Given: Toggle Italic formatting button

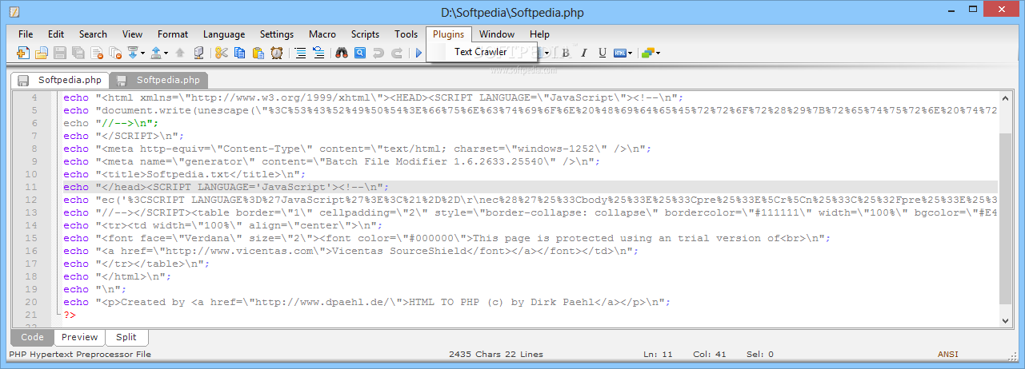Looking at the screenshot, I should (x=584, y=54).
